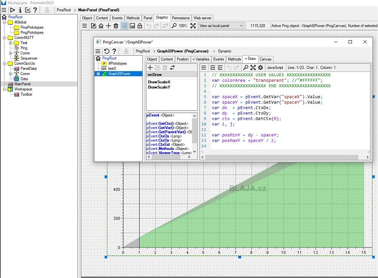
Task: Select PmaPrototypes in the project tree
Action: 32,27
